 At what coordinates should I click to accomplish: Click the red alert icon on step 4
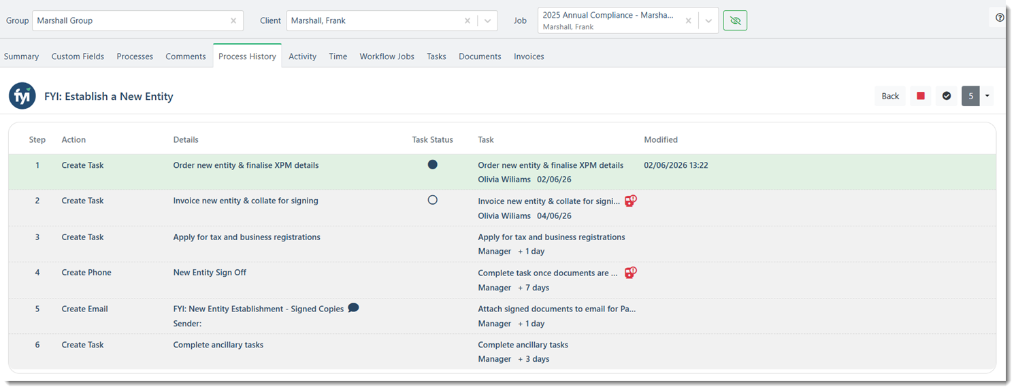click(x=631, y=273)
